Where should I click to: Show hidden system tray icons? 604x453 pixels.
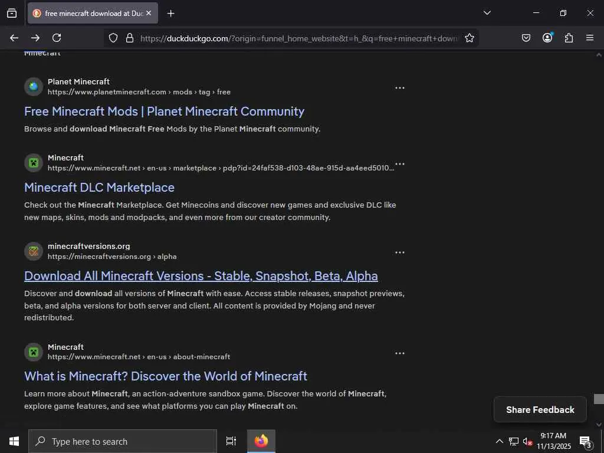click(x=499, y=441)
